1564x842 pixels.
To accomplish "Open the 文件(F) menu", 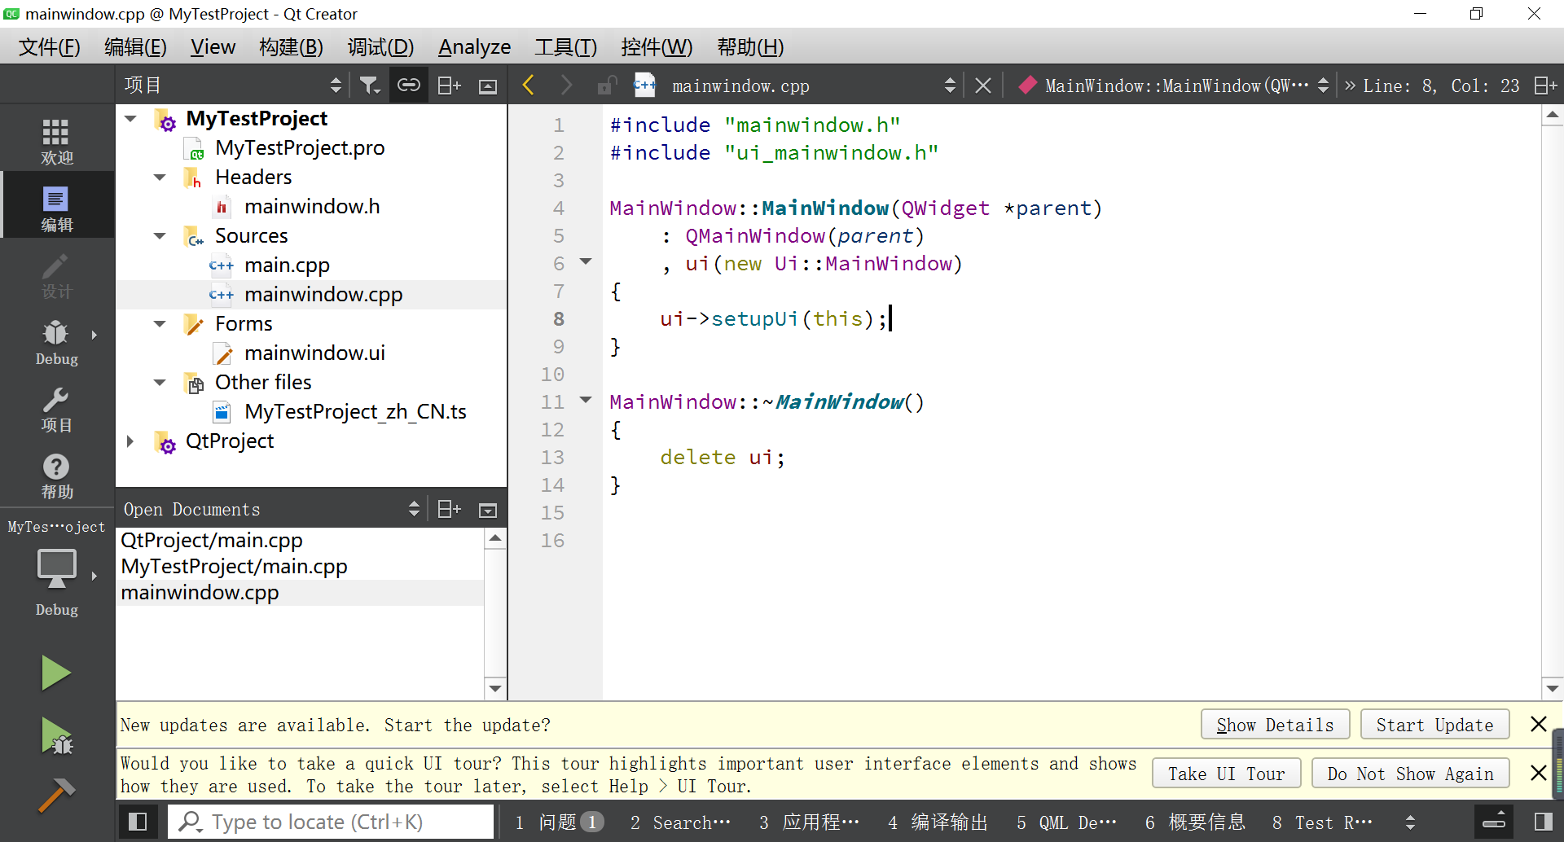I will (49, 46).
